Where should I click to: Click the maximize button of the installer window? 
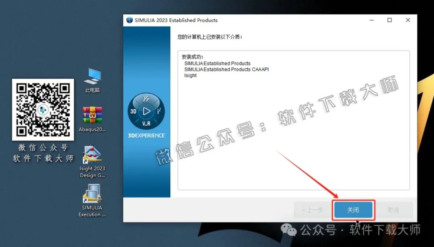click(390, 20)
